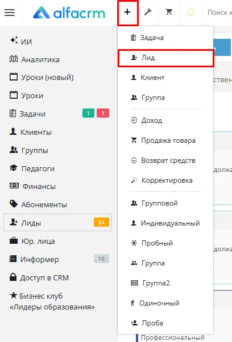
Task: Click the search field Поиск
Action: click(x=219, y=13)
